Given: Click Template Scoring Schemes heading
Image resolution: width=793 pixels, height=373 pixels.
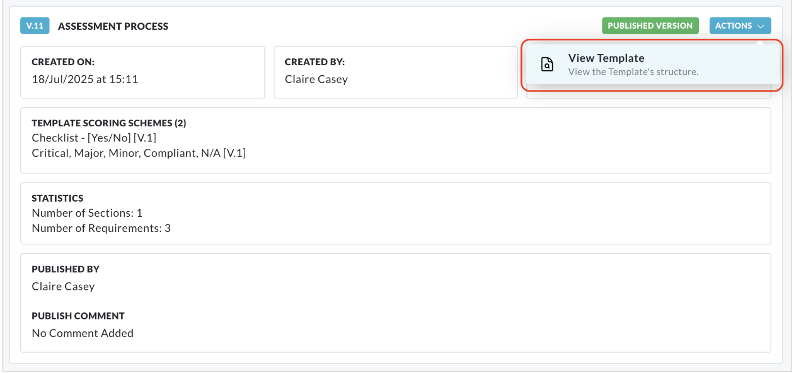Looking at the screenshot, I should point(109,123).
